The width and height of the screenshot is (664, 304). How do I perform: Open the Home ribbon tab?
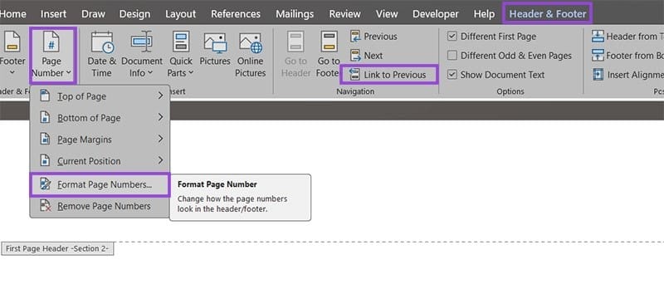pos(12,14)
